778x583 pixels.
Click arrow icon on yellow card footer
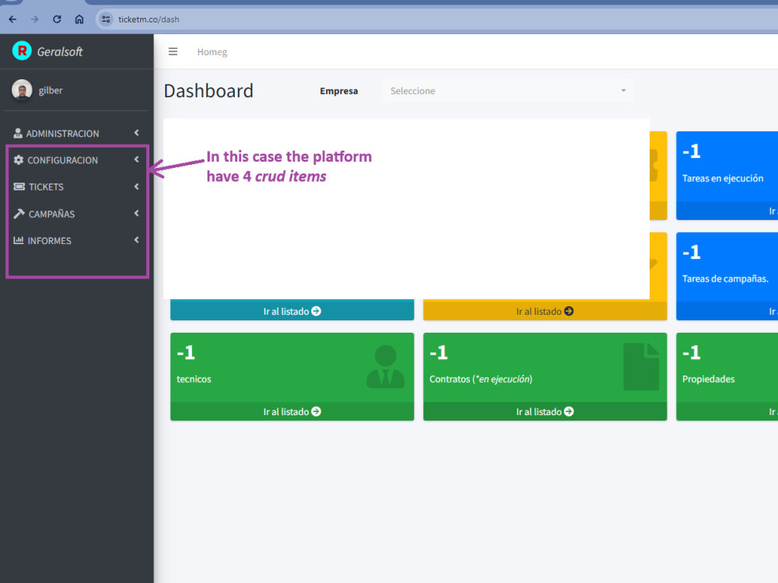point(569,312)
